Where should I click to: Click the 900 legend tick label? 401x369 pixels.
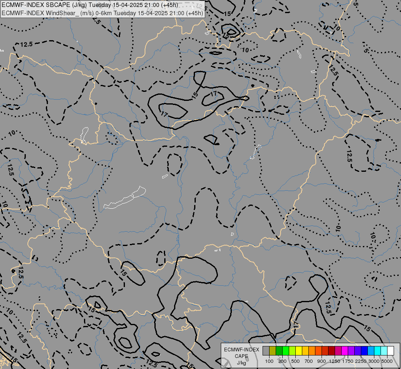[322, 361]
